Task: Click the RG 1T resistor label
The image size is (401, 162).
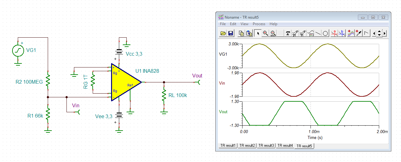Action: 86,82
